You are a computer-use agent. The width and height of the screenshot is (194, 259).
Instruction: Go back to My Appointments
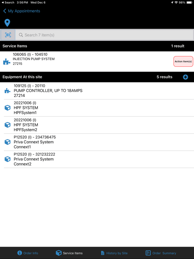22,11
